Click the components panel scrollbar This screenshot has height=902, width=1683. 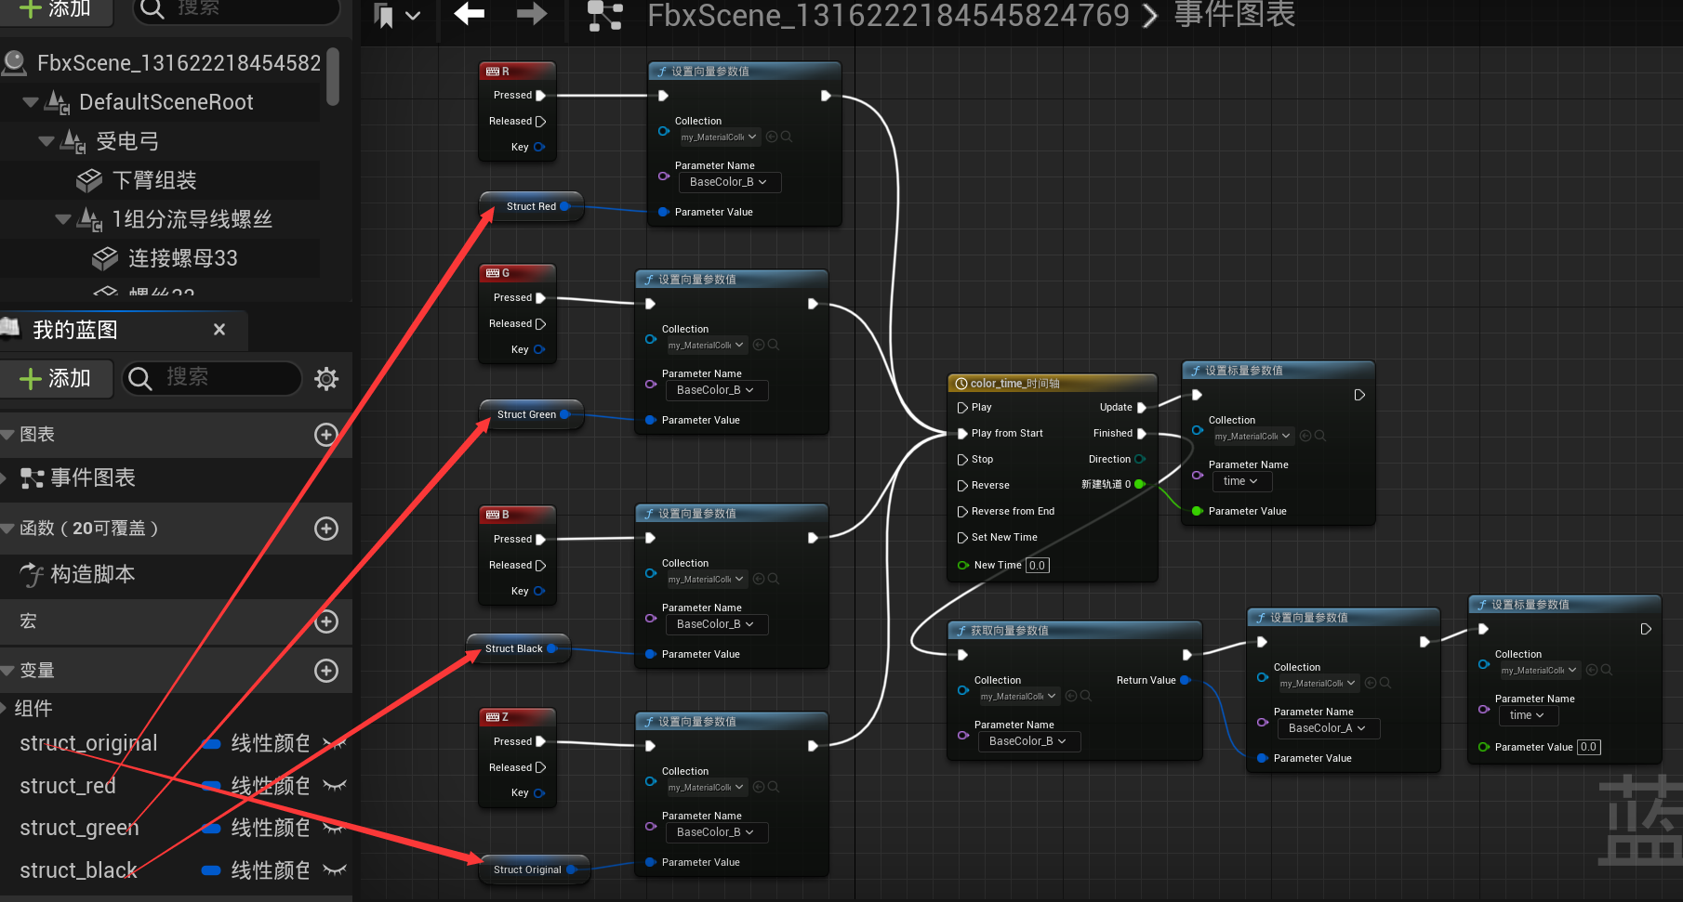tap(333, 76)
